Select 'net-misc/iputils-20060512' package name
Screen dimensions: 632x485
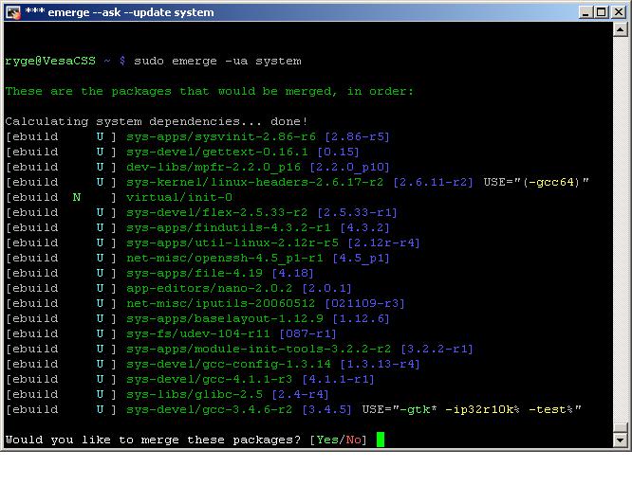point(221,303)
